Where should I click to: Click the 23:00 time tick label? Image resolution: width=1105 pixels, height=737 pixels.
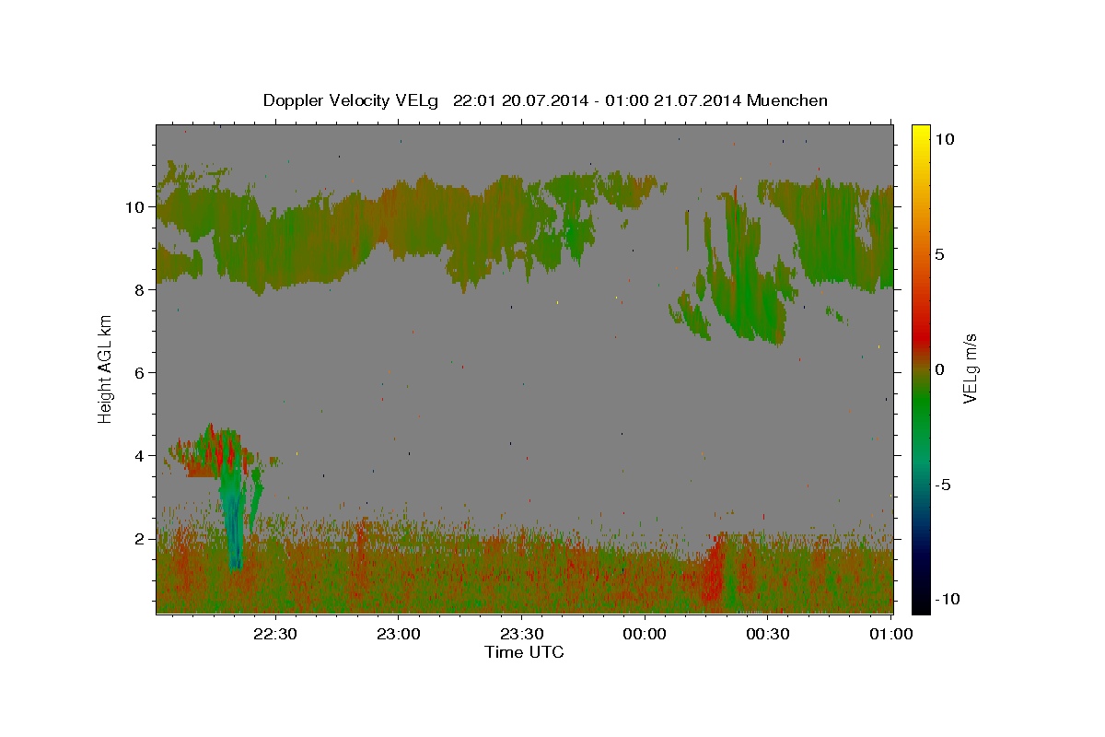(399, 634)
